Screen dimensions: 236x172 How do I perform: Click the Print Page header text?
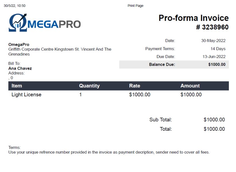point(135,6)
